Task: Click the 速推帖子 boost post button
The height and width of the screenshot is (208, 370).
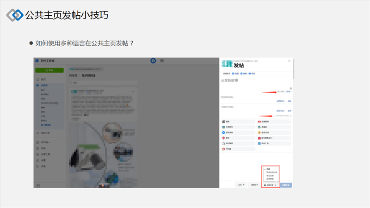Action: tap(254, 185)
